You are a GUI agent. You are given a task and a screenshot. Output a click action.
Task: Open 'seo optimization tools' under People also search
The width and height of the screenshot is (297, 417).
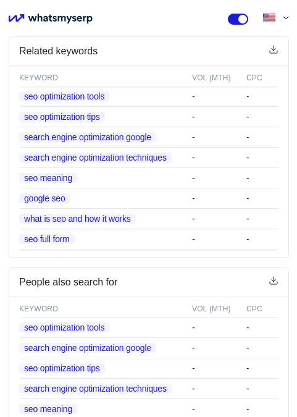pyautogui.click(x=64, y=327)
